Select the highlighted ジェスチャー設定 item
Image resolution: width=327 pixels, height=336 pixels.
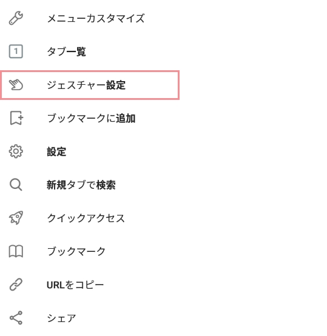[90, 85]
